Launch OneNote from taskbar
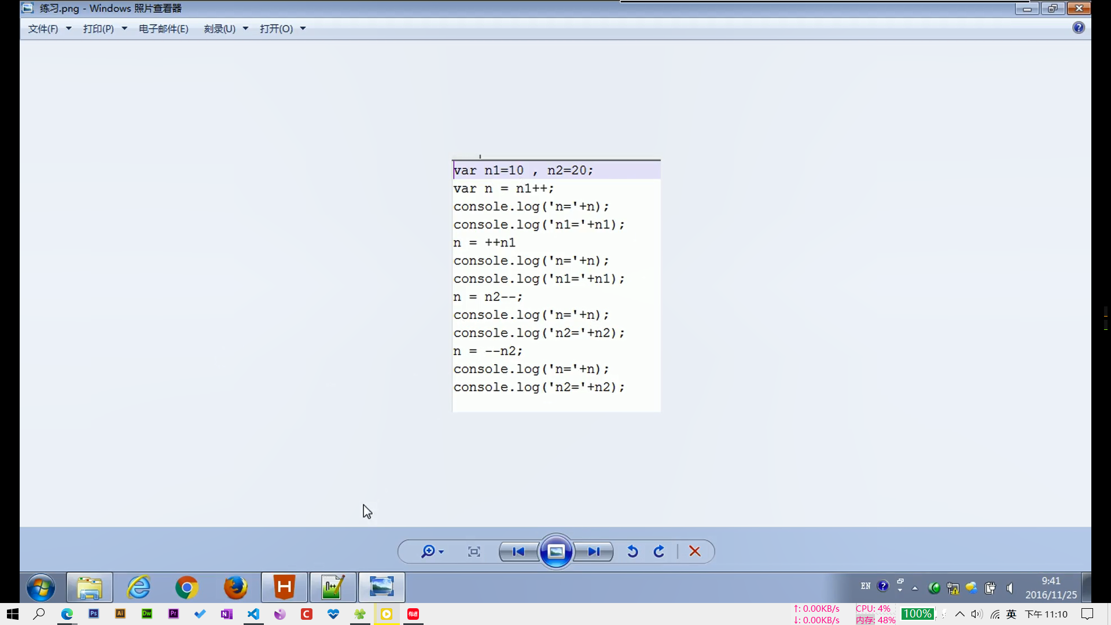1111x625 pixels. click(227, 614)
